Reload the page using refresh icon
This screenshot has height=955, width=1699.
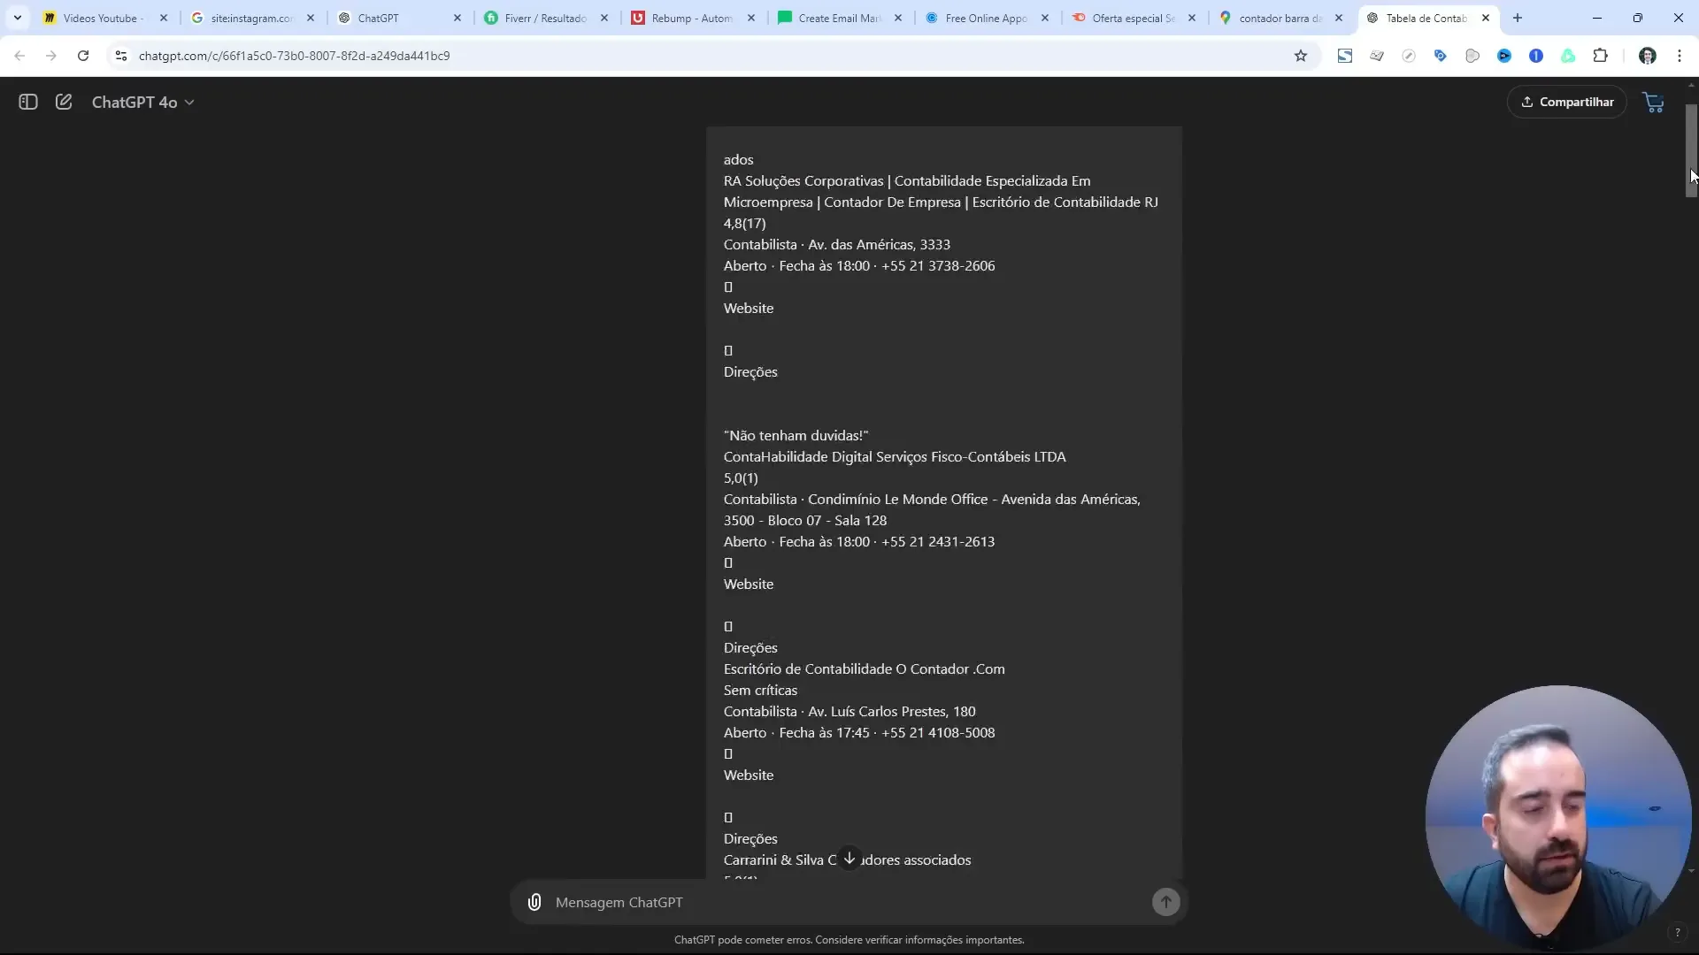tap(83, 56)
